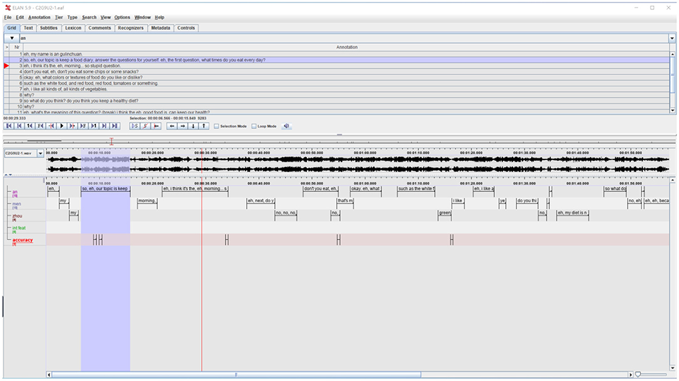Image resolution: width=679 pixels, height=381 pixels.
Task: Click the speaker volume icon
Action: 286,126
